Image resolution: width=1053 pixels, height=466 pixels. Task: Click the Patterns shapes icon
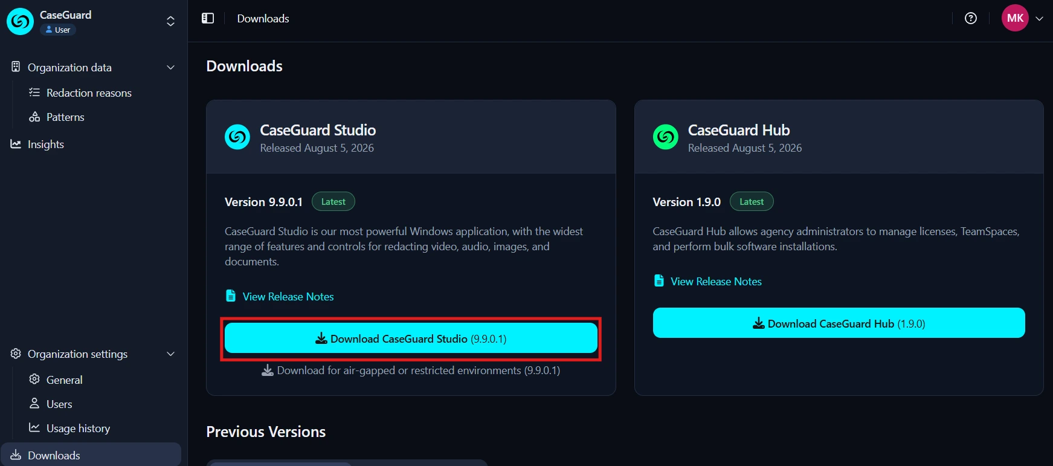34,117
